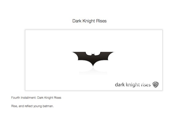The image size is (184, 123).
Task: Click the left wing tip of the bat
Action: pos(74,53)
